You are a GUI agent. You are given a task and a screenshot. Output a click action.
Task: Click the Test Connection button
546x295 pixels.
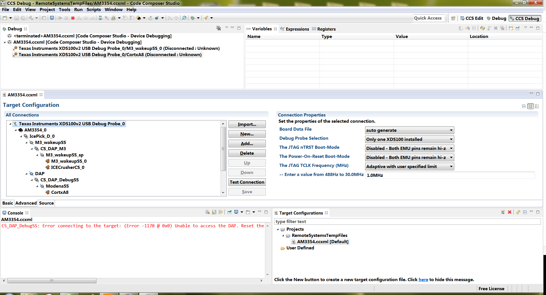click(x=247, y=182)
